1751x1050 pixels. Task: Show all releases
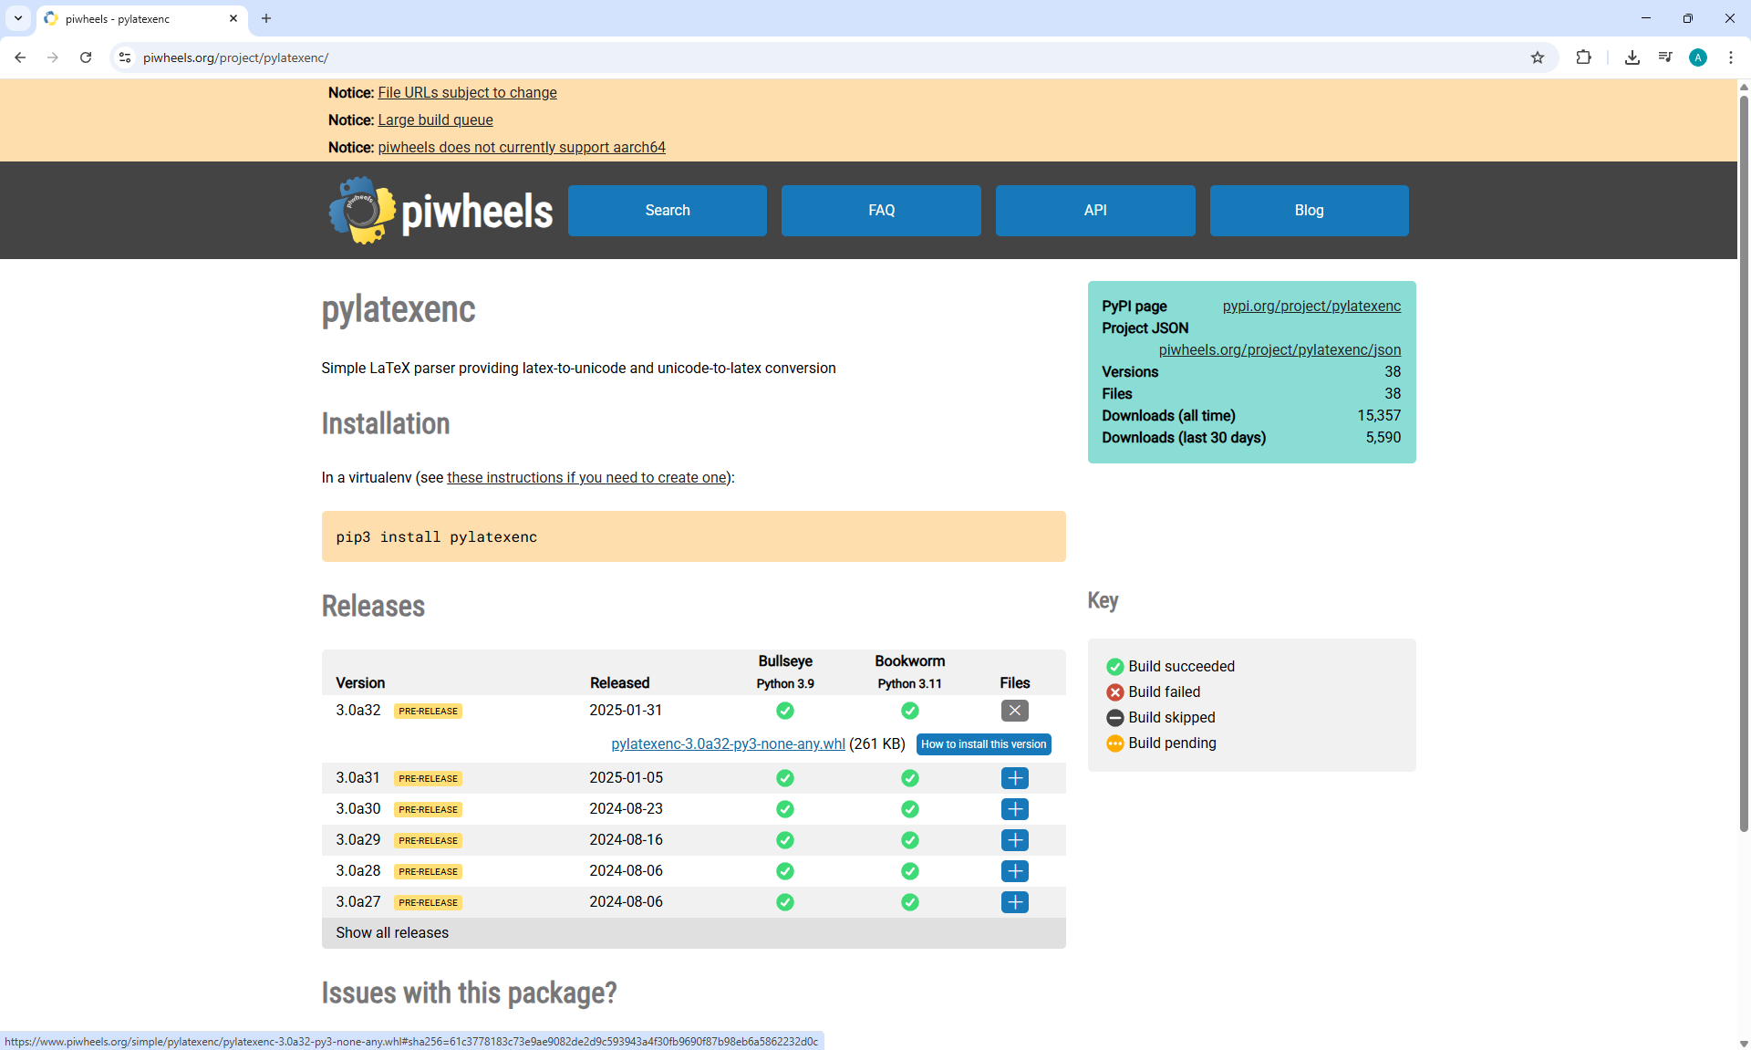[392, 932]
